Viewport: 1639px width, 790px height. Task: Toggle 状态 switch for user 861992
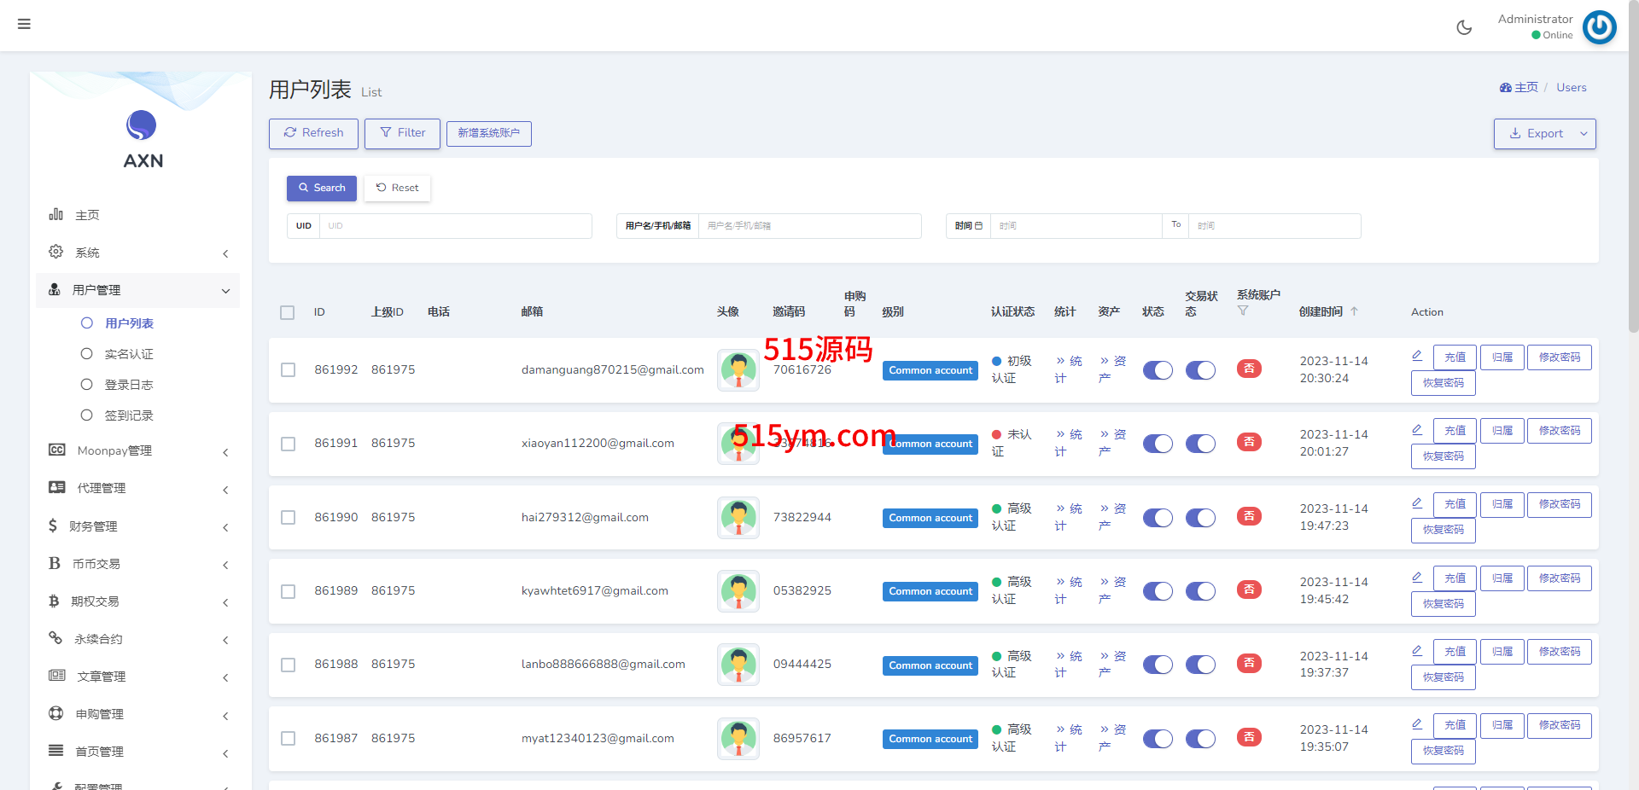click(1158, 370)
